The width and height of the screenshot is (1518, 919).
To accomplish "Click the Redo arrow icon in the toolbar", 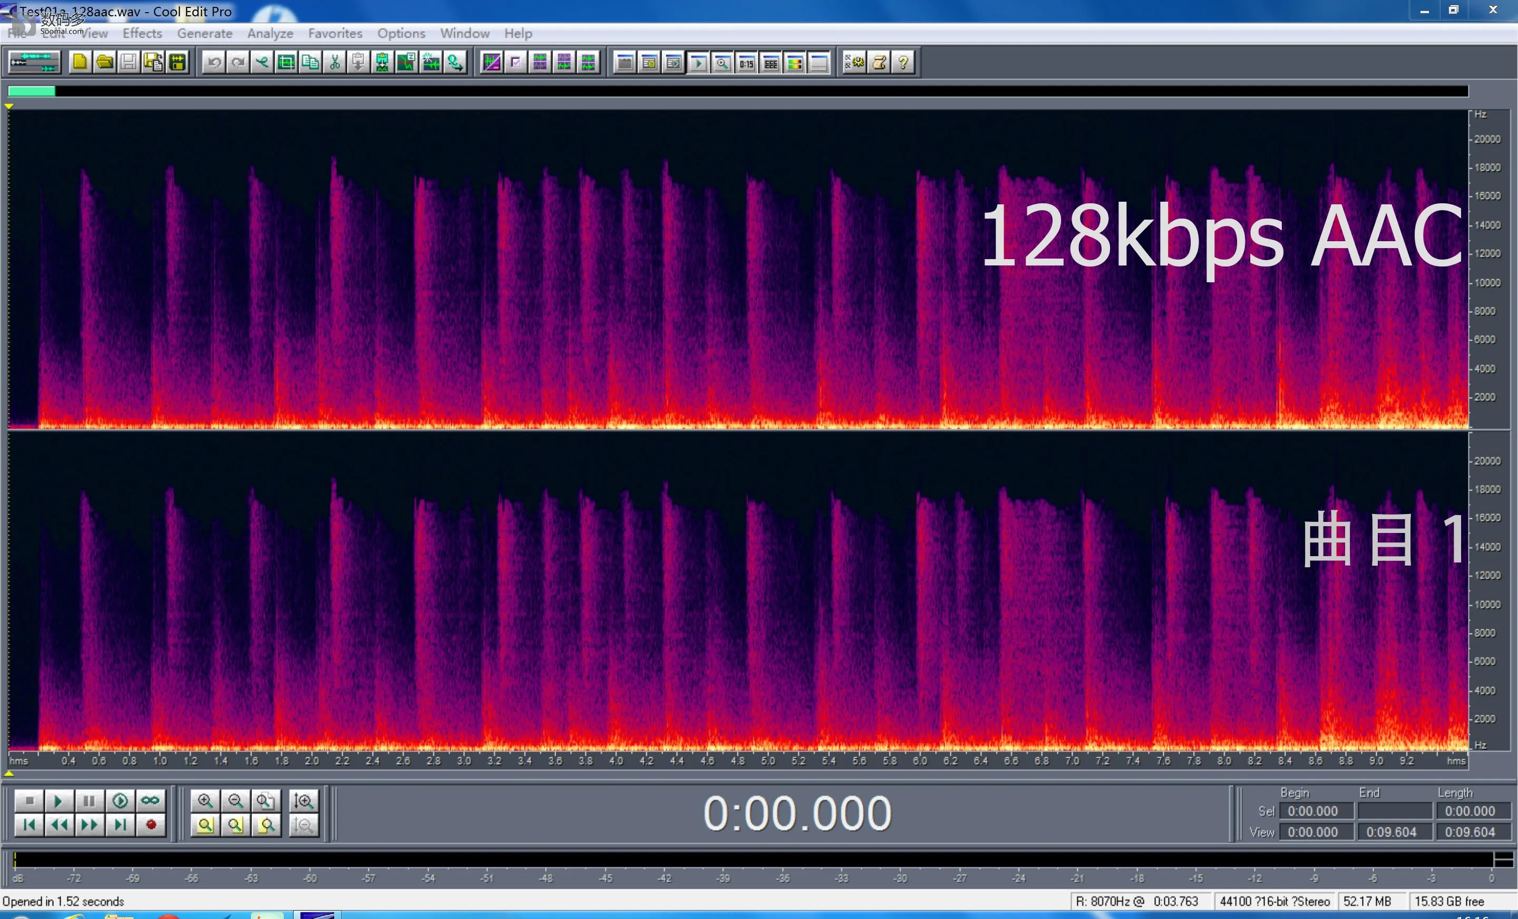I will [238, 62].
